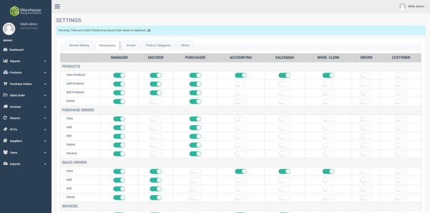Expand the Reports menu chevron
This screenshot has width=430, height=213.
pyautogui.click(x=45, y=61)
